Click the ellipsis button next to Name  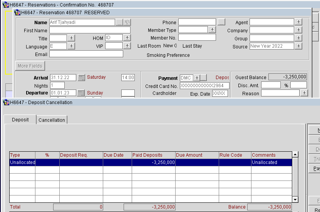click(119, 22)
